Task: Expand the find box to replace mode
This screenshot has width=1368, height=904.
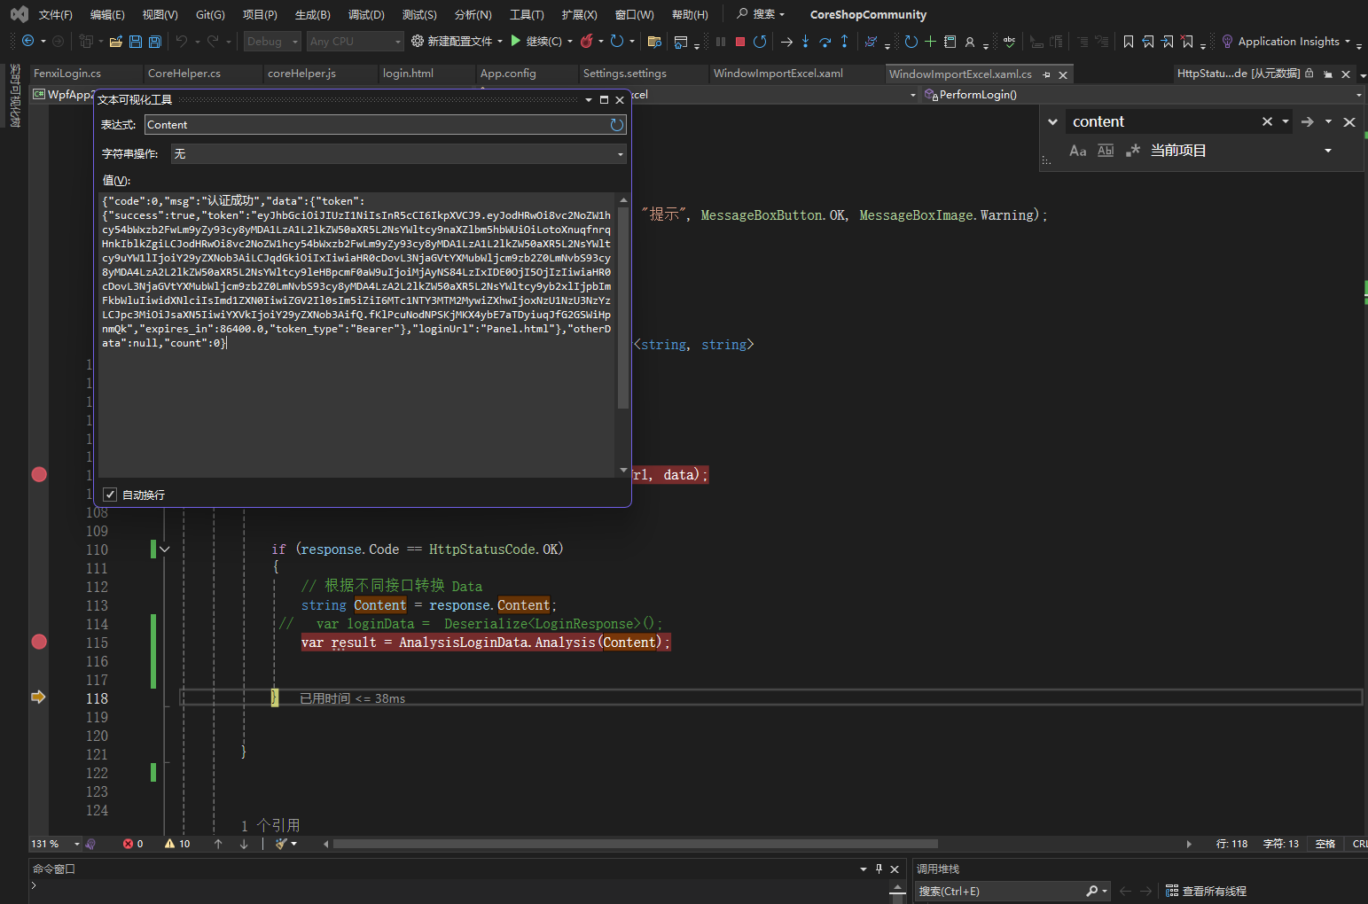Action: coord(1052,121)
